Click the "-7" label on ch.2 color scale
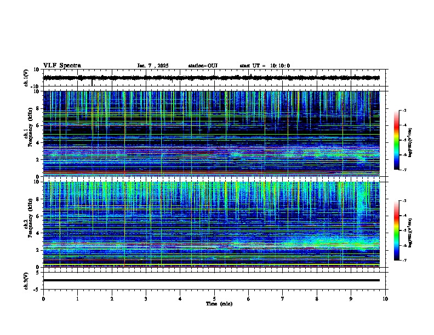The width and height of the screenshot is (434, 335). (x=404, y=261)
